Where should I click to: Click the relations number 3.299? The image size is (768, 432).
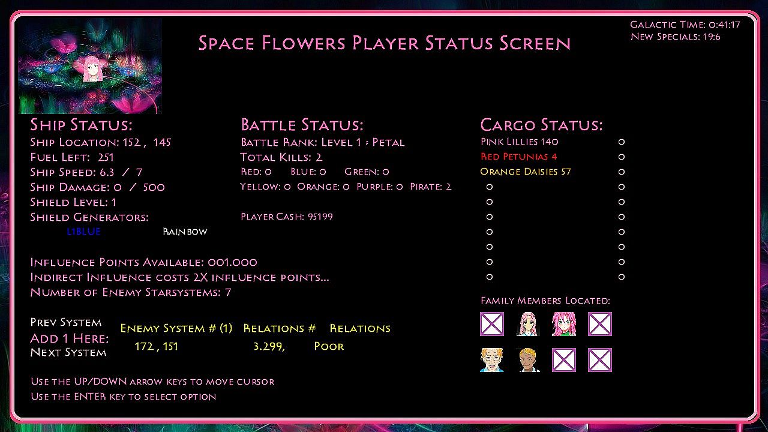pos(269,347)
